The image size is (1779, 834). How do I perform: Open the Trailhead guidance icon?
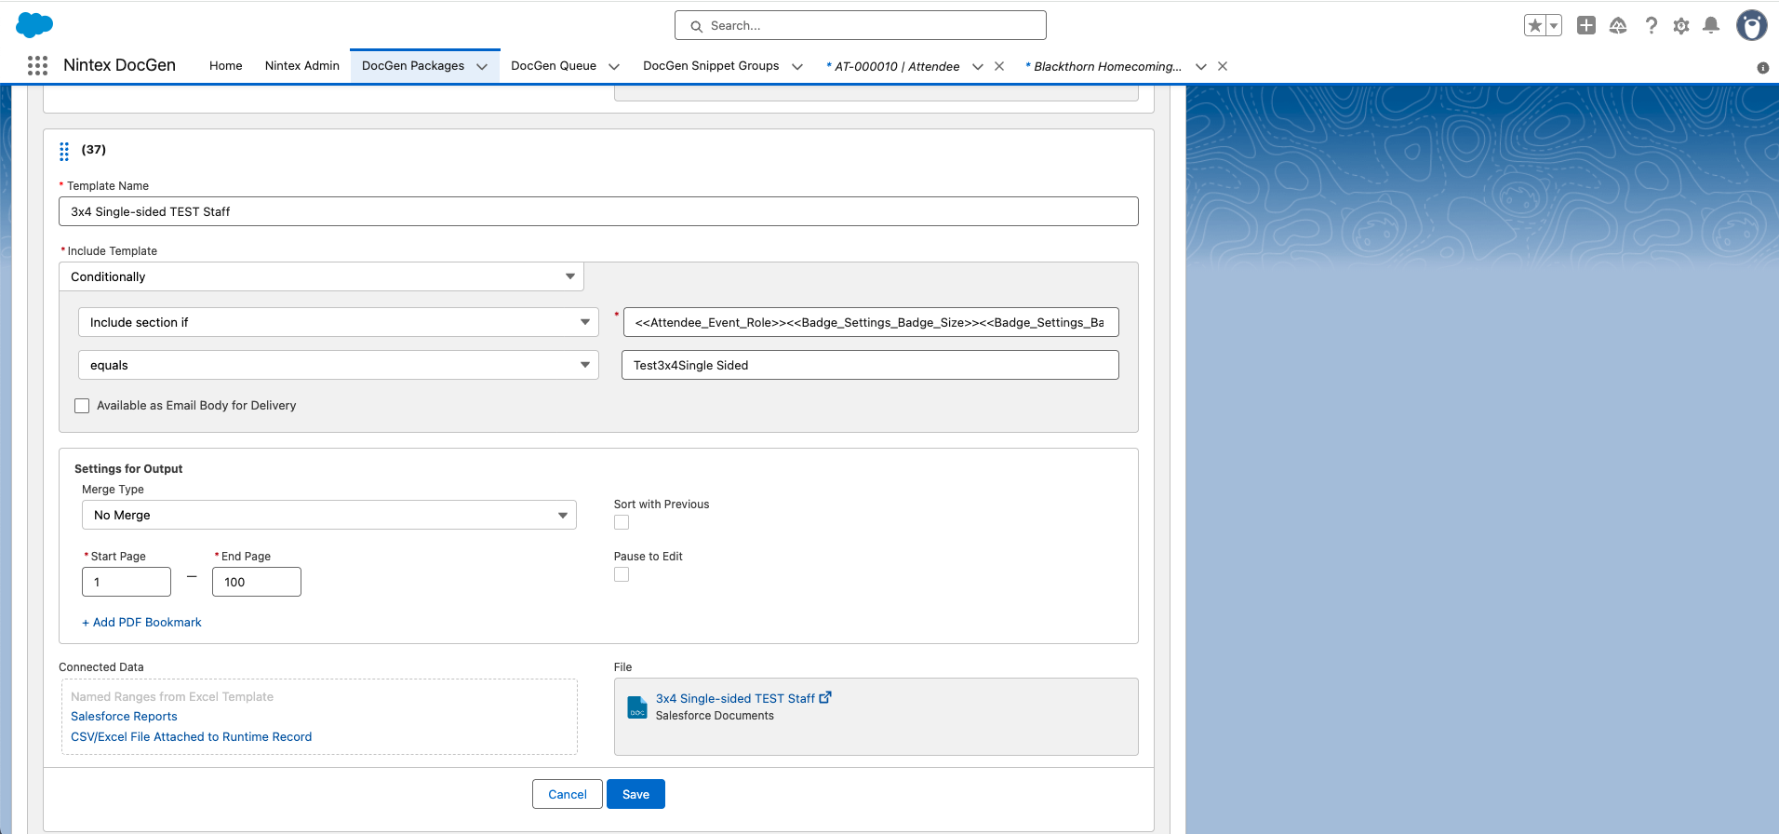point(1618,26)
